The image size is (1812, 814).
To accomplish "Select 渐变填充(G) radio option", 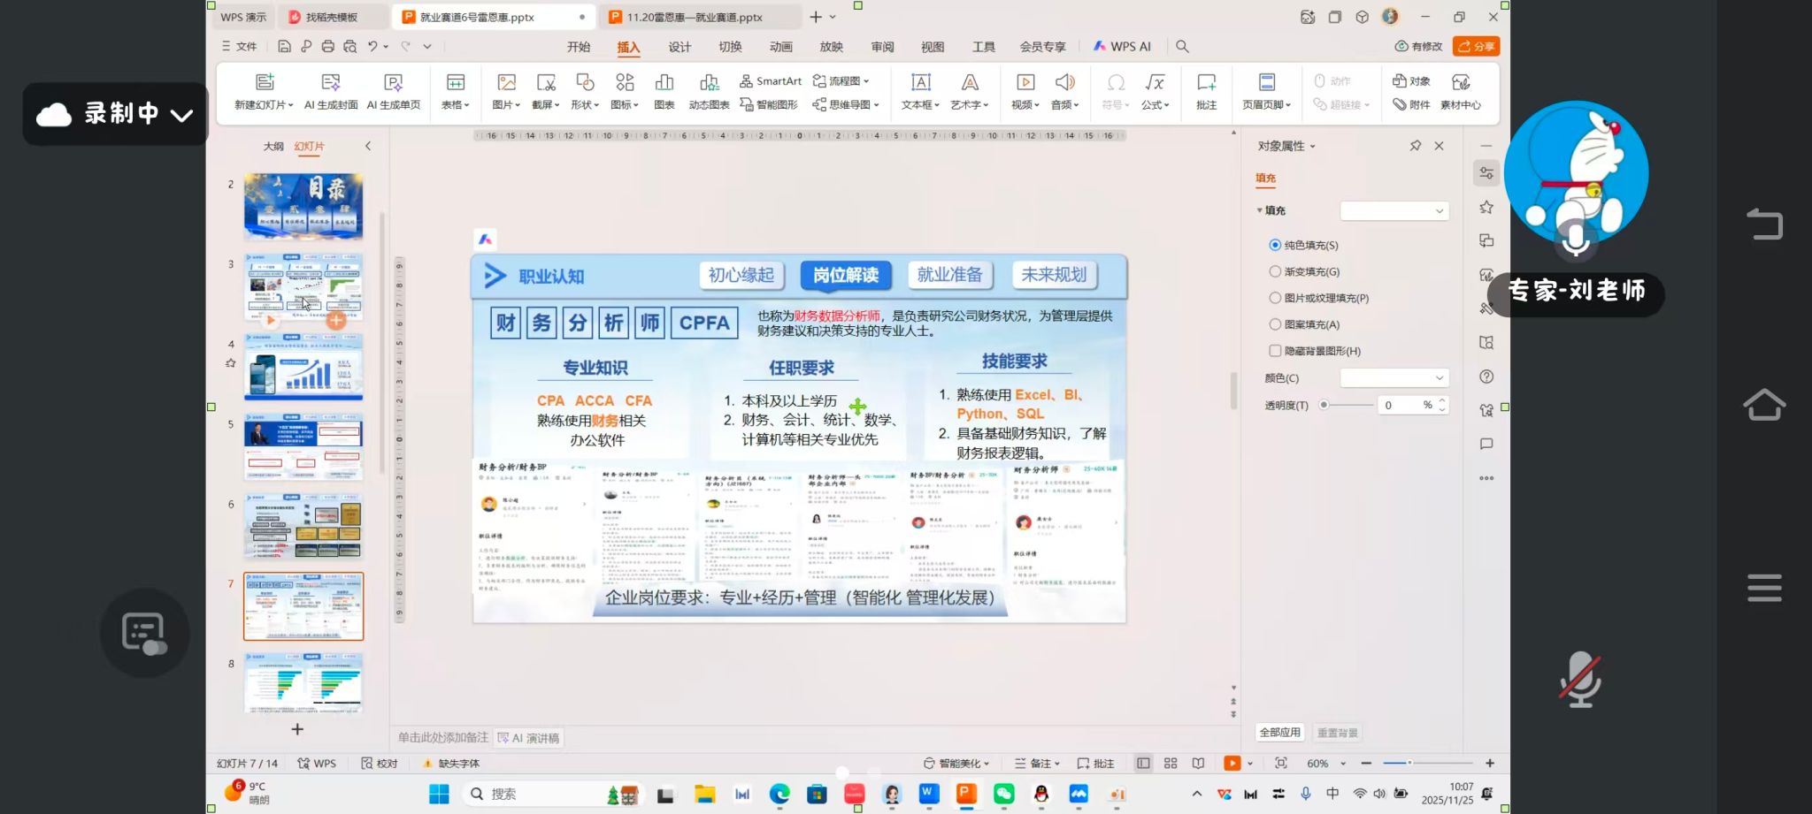I will (1275, 271).
